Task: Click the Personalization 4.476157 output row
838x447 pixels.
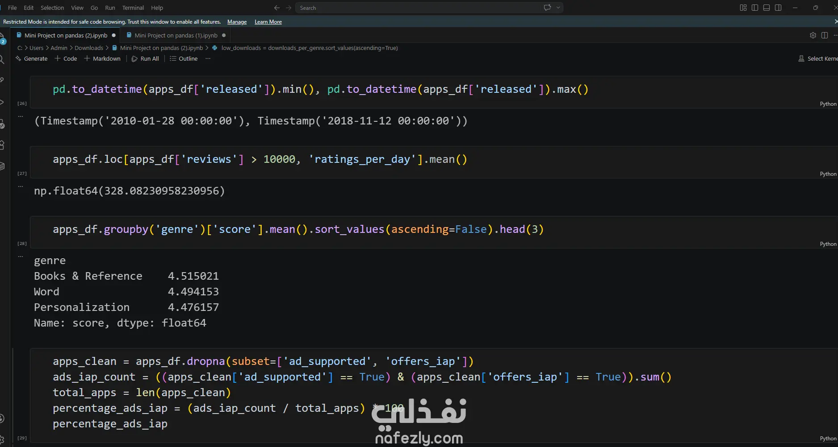Action: click(126, 307)
